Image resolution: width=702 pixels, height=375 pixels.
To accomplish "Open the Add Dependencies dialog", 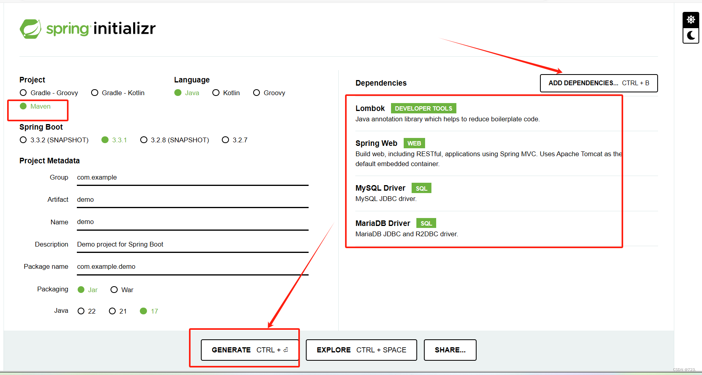I will pyautogui.click(x=599, y=83).
